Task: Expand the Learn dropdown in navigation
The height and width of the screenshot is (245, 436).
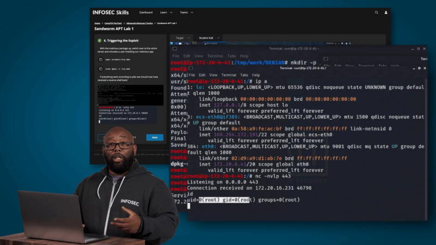Action: tap(166, 12)
